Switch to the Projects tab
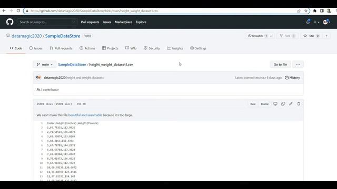 pyautogui.click(x=110, y=48)
